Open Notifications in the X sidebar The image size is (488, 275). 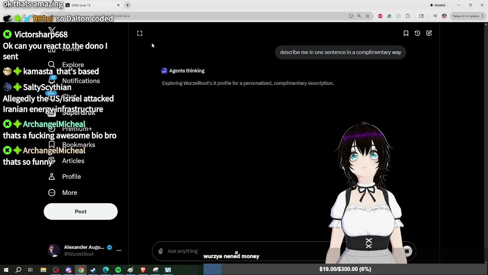(x=74, y=81)
